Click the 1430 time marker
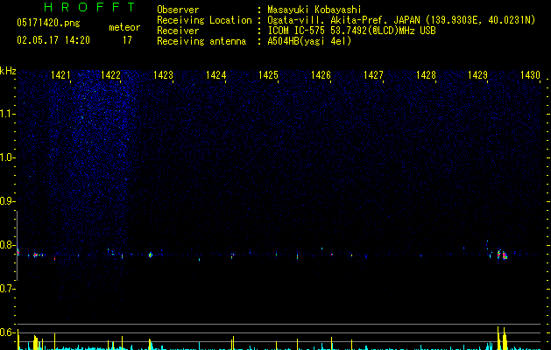This screenshot has width=551, height=350. pyautogui.click(x=530, y=75)
